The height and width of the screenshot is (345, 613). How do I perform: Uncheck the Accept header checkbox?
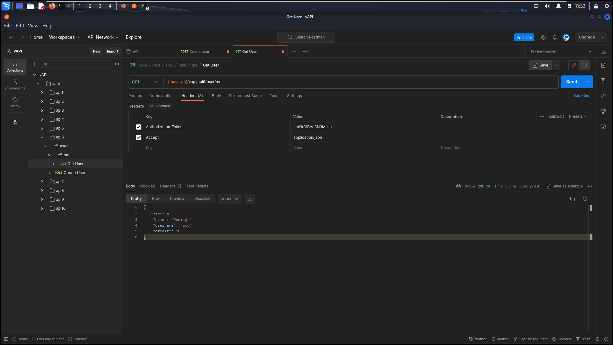[139, 137]
